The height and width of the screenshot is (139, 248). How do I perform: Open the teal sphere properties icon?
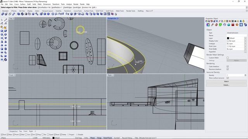tap(229, 25)
